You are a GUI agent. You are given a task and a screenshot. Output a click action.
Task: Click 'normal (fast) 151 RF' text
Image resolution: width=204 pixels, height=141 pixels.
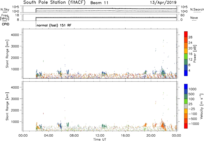pos(54,25)
